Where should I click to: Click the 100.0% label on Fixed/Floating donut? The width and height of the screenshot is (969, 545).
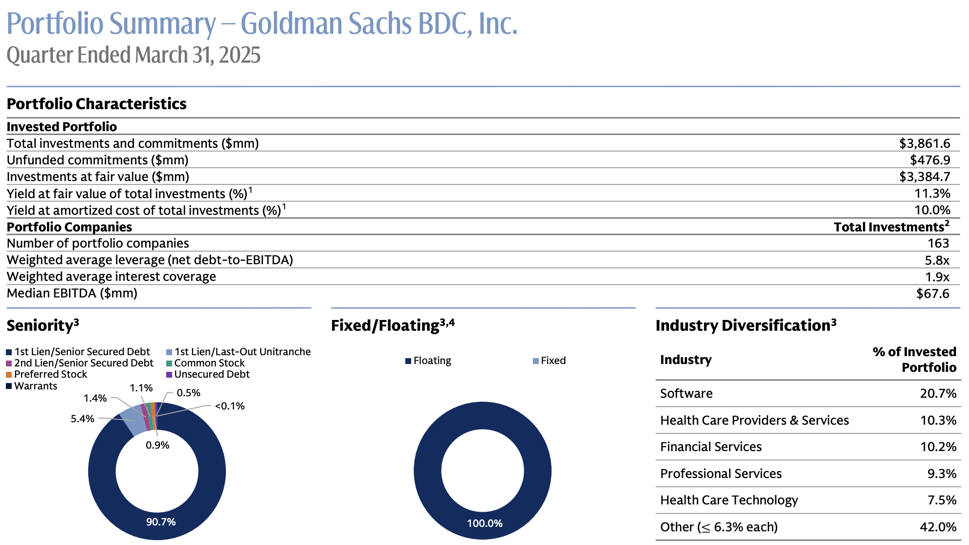click(484, 523)
